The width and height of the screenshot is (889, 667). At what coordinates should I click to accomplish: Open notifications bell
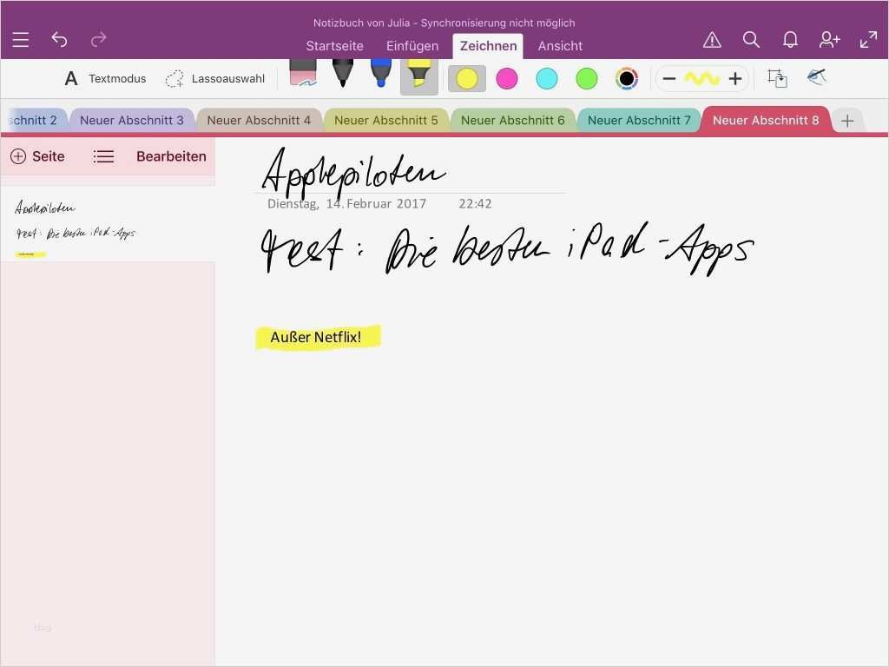click(790, 40)
